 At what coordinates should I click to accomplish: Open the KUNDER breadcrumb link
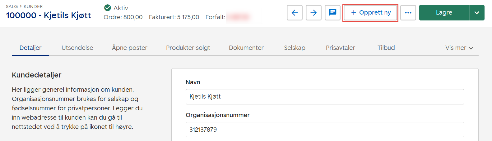coord(33,7)
